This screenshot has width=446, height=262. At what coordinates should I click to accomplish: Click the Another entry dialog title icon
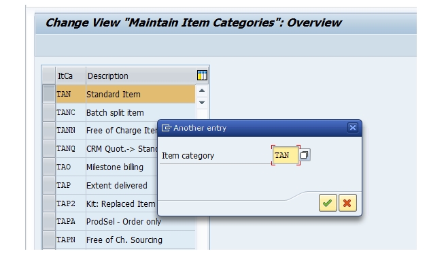tap(166, 128)
